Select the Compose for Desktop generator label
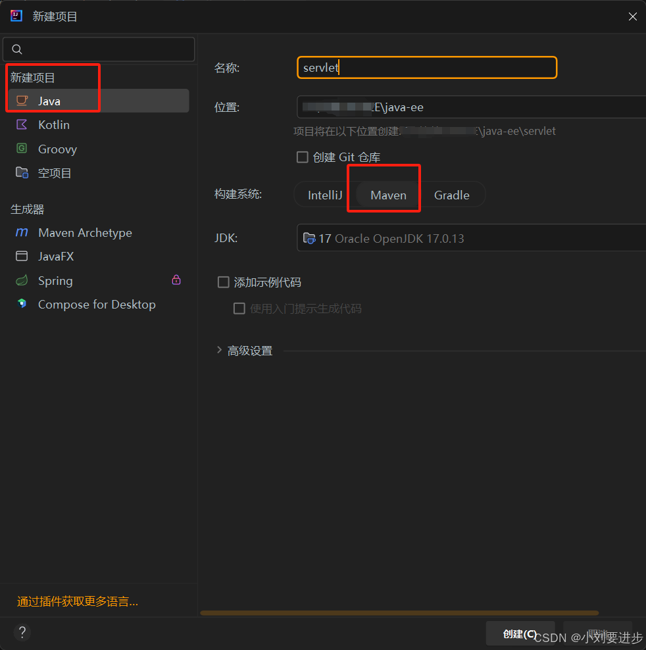 coord(97,305)
